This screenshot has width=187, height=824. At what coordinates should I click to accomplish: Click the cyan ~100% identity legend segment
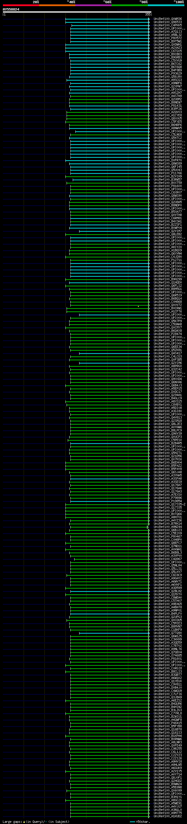pos(166,5)
